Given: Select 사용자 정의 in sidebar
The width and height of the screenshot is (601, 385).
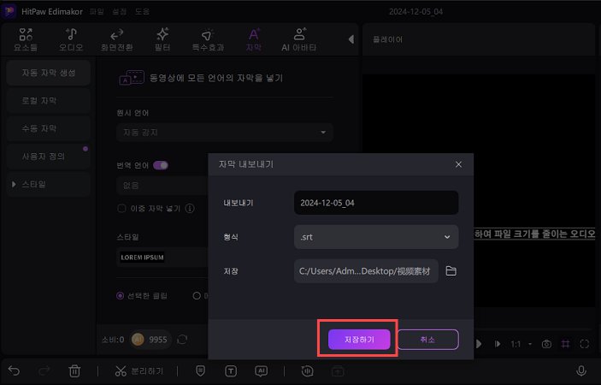Looking at the screenshot, I should pyautogui.click(x=48, y=157).
